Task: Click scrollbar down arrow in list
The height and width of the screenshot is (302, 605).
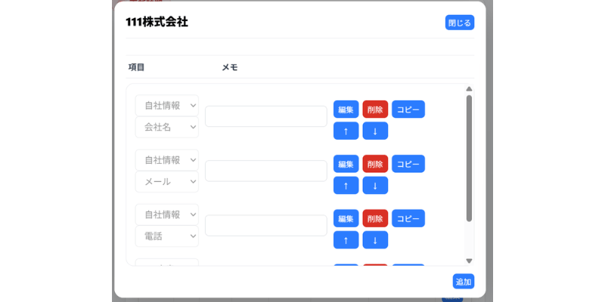Action: tap(469, 260)
